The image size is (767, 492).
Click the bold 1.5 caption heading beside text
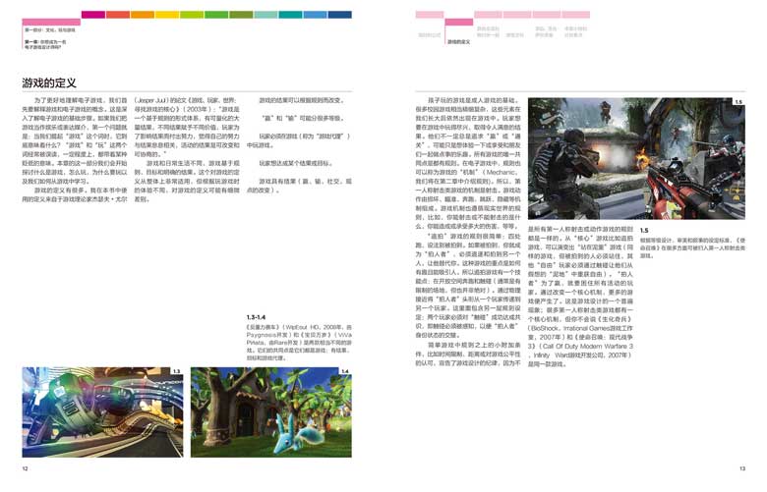[x=644, y=230]
